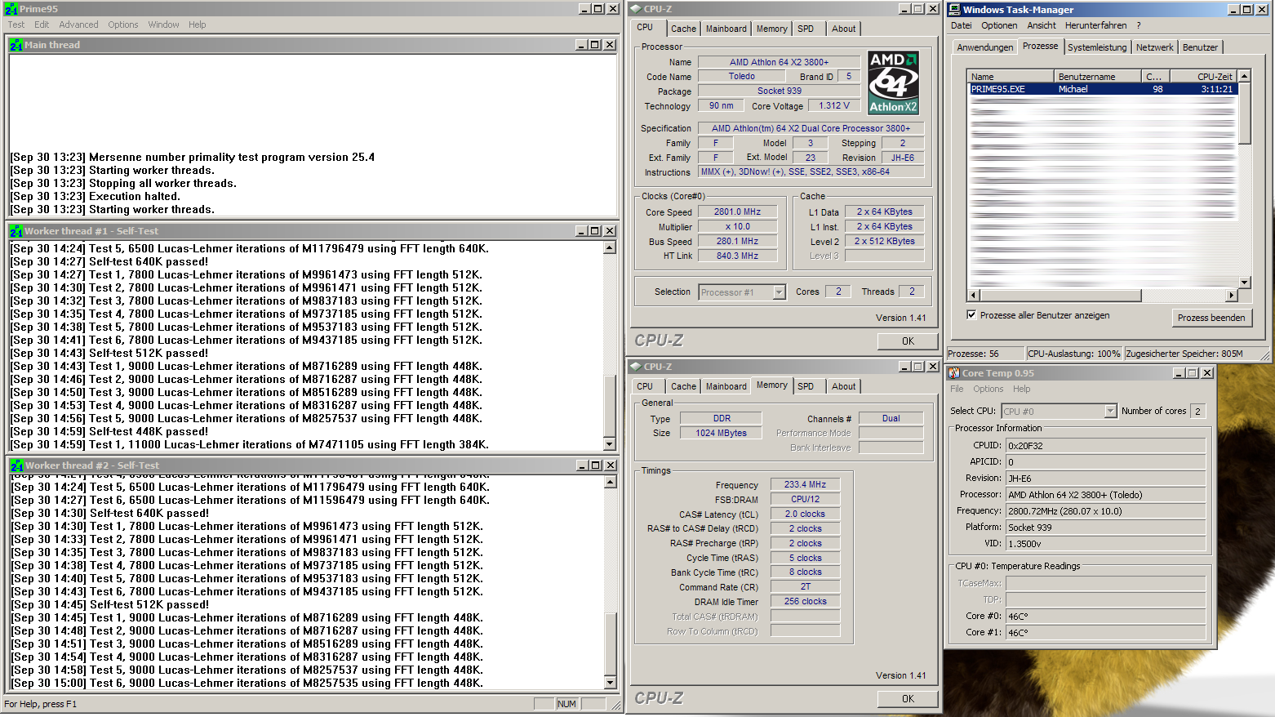
Task: Switch to SPD tab in lower CPU-Z
Action: click(806, 386)
